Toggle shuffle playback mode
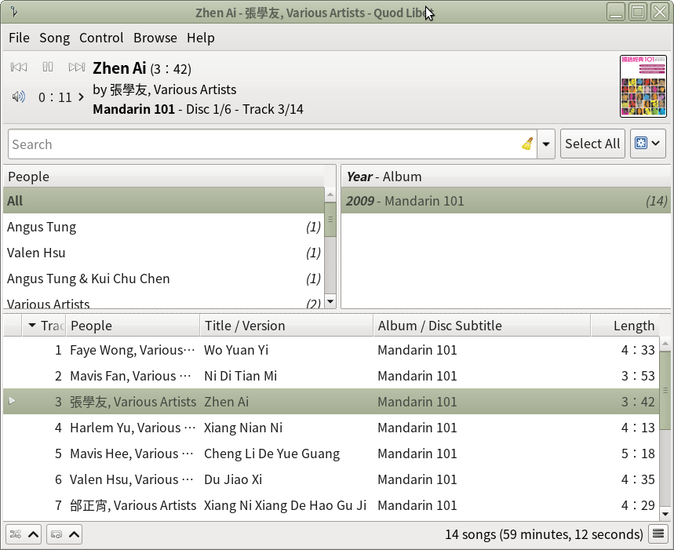 click(15, 534)
